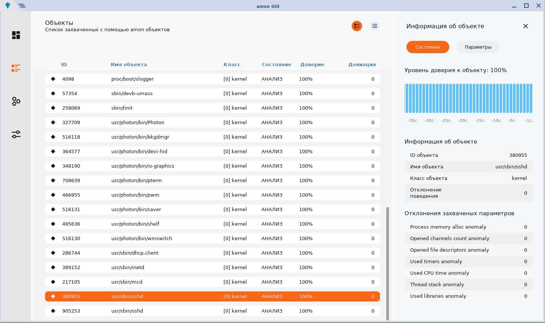545x323 pixels.
Task: Click diamond icon of proc/boot/slogger row
Action: 53,79
